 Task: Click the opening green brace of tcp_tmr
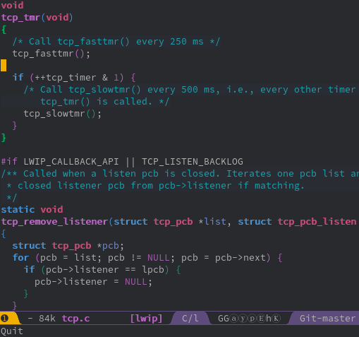(4, 30)
